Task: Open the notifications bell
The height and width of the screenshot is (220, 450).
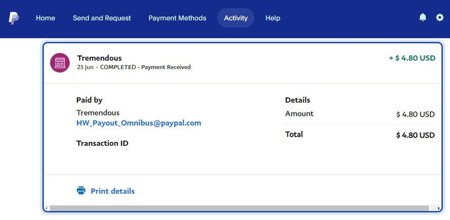Action: coord(423,18)
